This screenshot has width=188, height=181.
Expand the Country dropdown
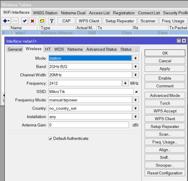pyautogui.click(x=135, y=108)
